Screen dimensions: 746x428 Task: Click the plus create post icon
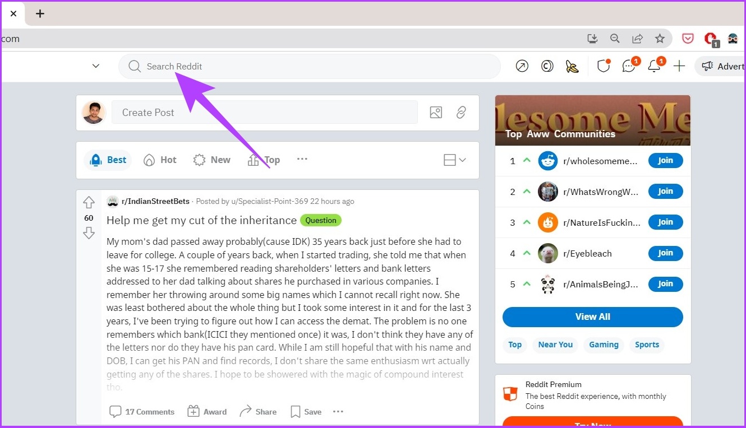tap(679, 66)
